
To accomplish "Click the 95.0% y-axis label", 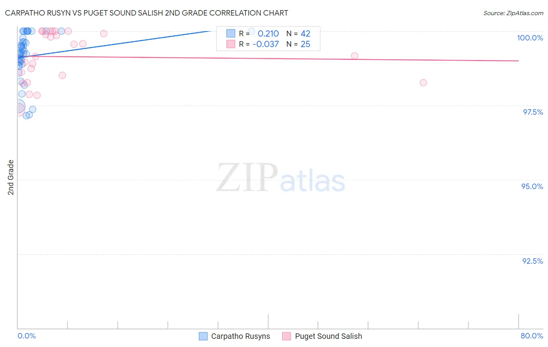I will (x=532, y=186).
